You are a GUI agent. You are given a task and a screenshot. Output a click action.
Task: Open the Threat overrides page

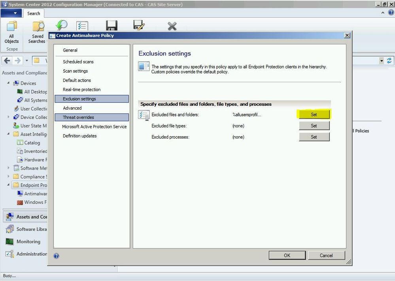(92, 117)
